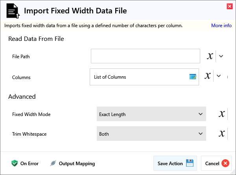Insert a variable for Columns
The width and height of the screenshot is (236, 175).
point(208,76)
